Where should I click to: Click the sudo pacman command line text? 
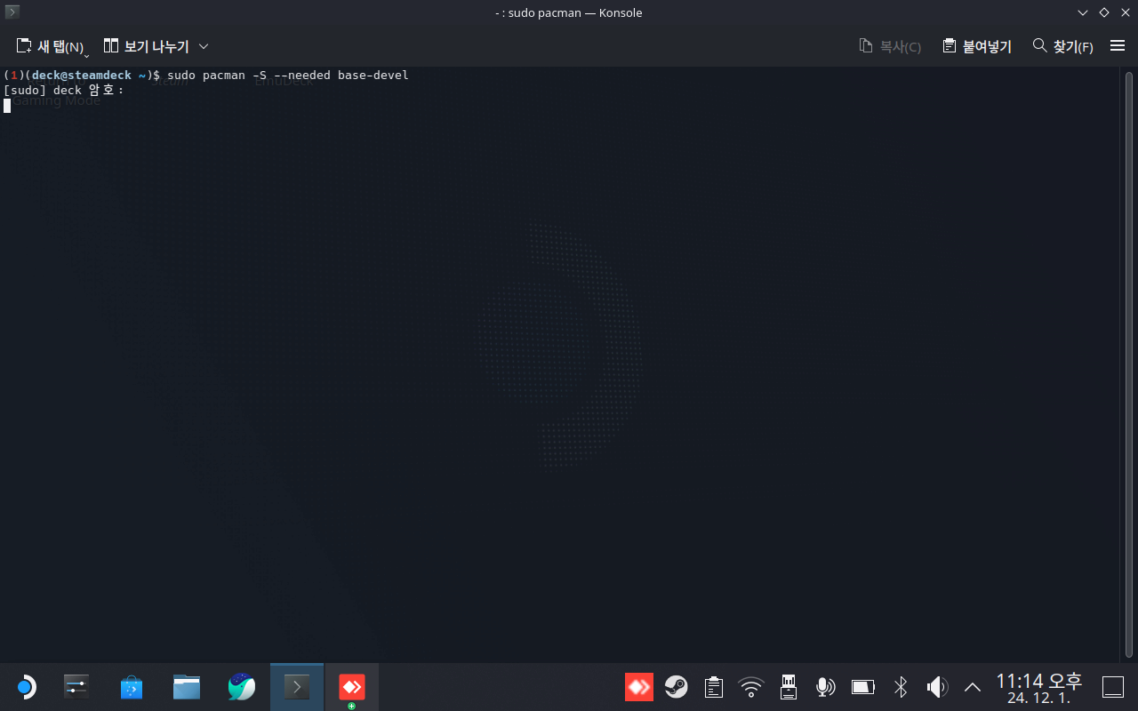288,76
